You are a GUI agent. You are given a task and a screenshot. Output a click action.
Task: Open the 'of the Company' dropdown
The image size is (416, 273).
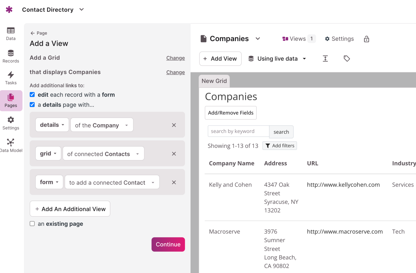click(102, 125)
